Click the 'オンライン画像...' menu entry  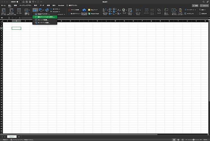[x=43, y=23]
